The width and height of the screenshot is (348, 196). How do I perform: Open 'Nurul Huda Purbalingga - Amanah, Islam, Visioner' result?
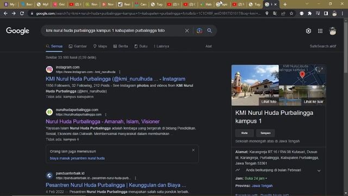[103, 121]
